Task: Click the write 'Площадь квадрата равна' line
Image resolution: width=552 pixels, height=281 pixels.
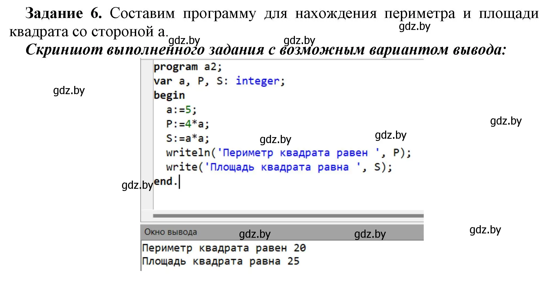Action: (279, 167)
